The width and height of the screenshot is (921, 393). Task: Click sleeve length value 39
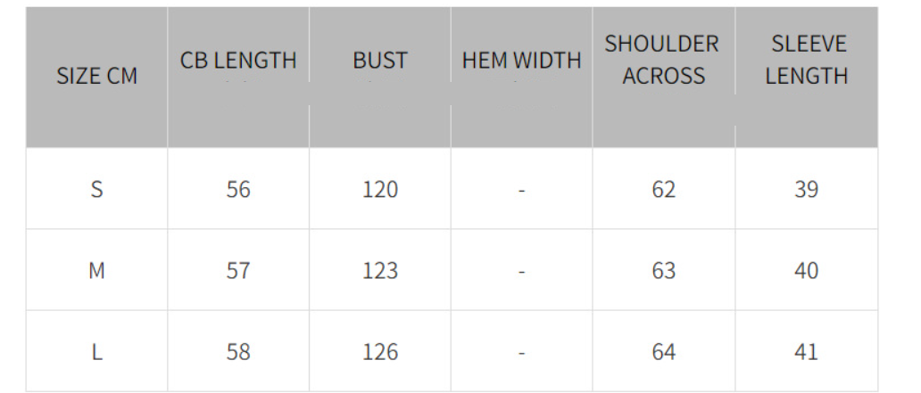point(807,189)
